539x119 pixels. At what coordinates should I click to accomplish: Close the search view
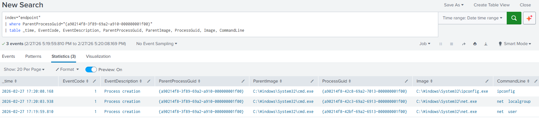pos(525,5)
